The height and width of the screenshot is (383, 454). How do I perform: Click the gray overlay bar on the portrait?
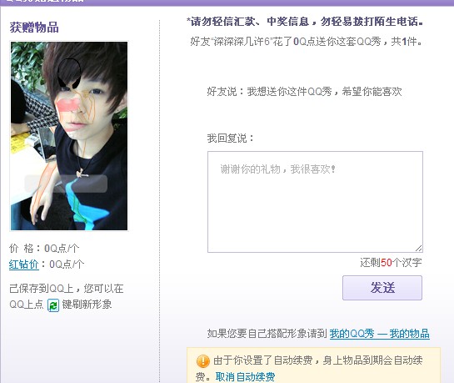(x=66, y=184)
